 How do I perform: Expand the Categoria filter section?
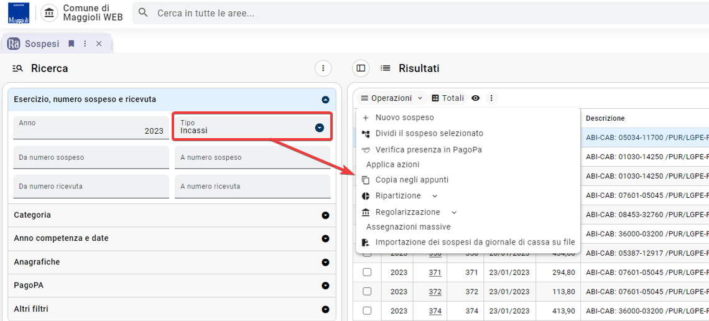coord(172,215)
